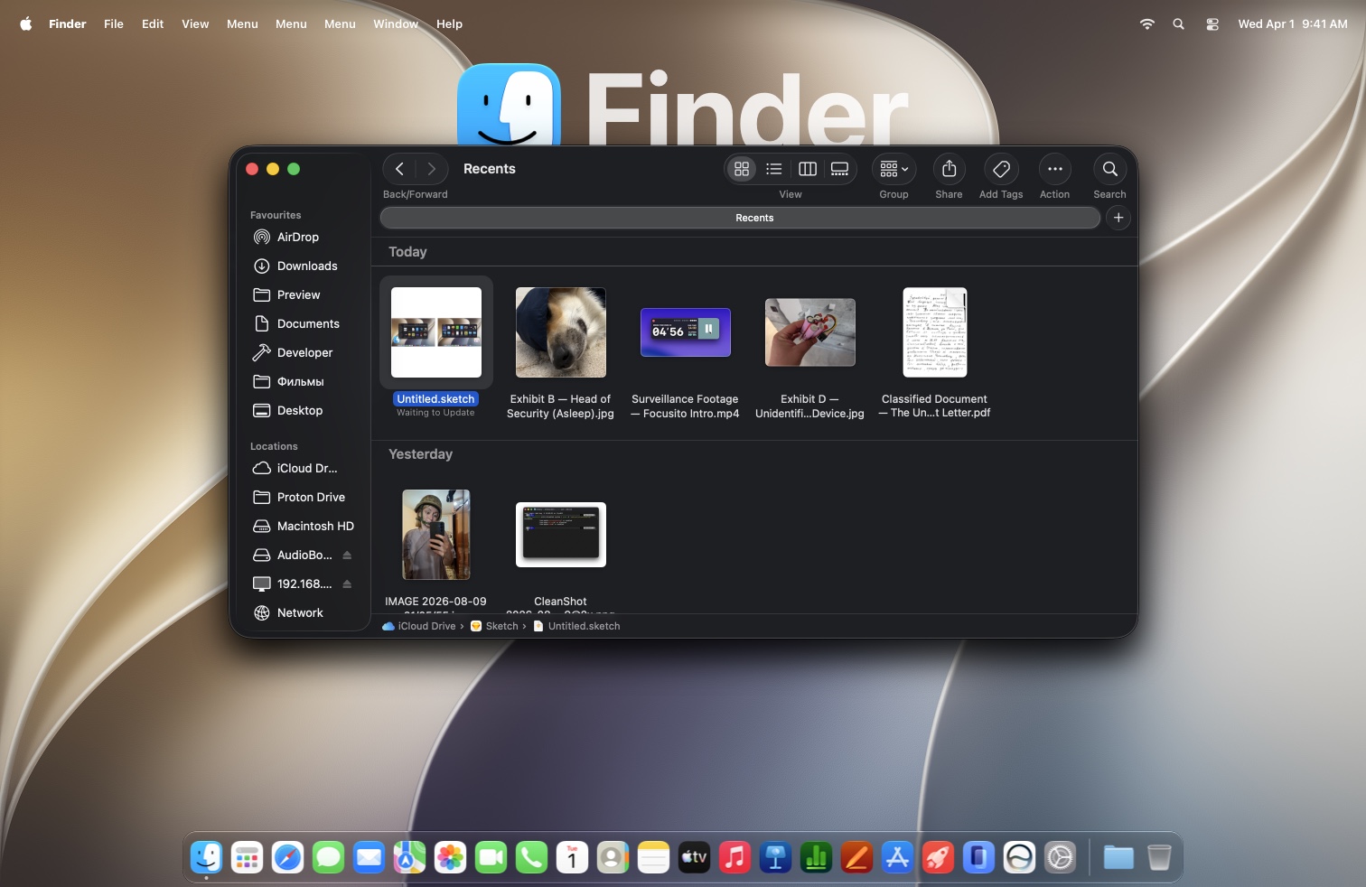The width and height of the screenshot is (1366, 887).
Task: Click the Search magnifier in Finder toolbar
Action: pyautogui.click(x=1110, y=169)
